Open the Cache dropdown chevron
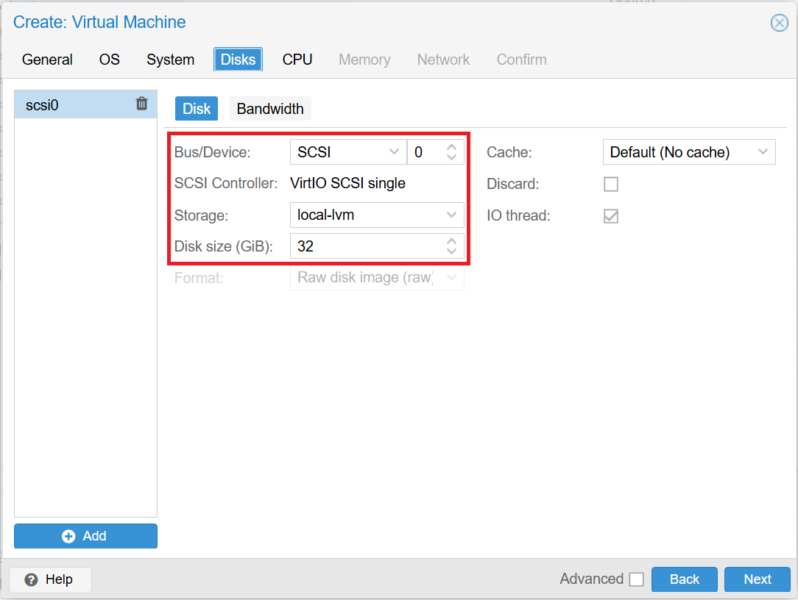This screenshot has height=600, width=798. [764, 151]
